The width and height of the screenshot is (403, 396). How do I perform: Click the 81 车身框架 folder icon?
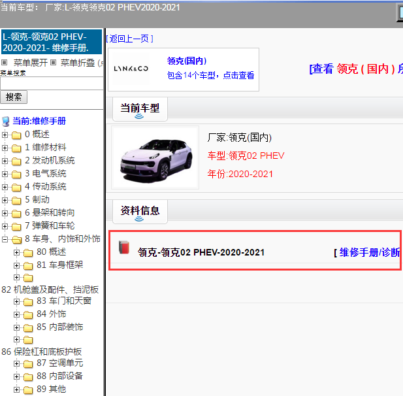[x=28, y=265]
